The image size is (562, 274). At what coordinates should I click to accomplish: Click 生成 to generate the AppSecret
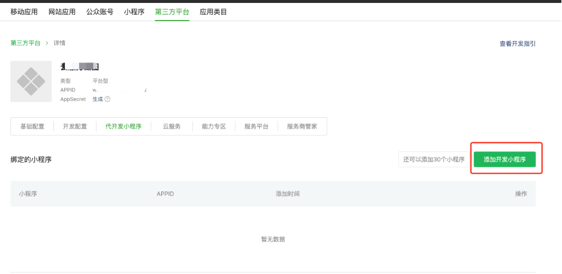[x=97, y=99]
